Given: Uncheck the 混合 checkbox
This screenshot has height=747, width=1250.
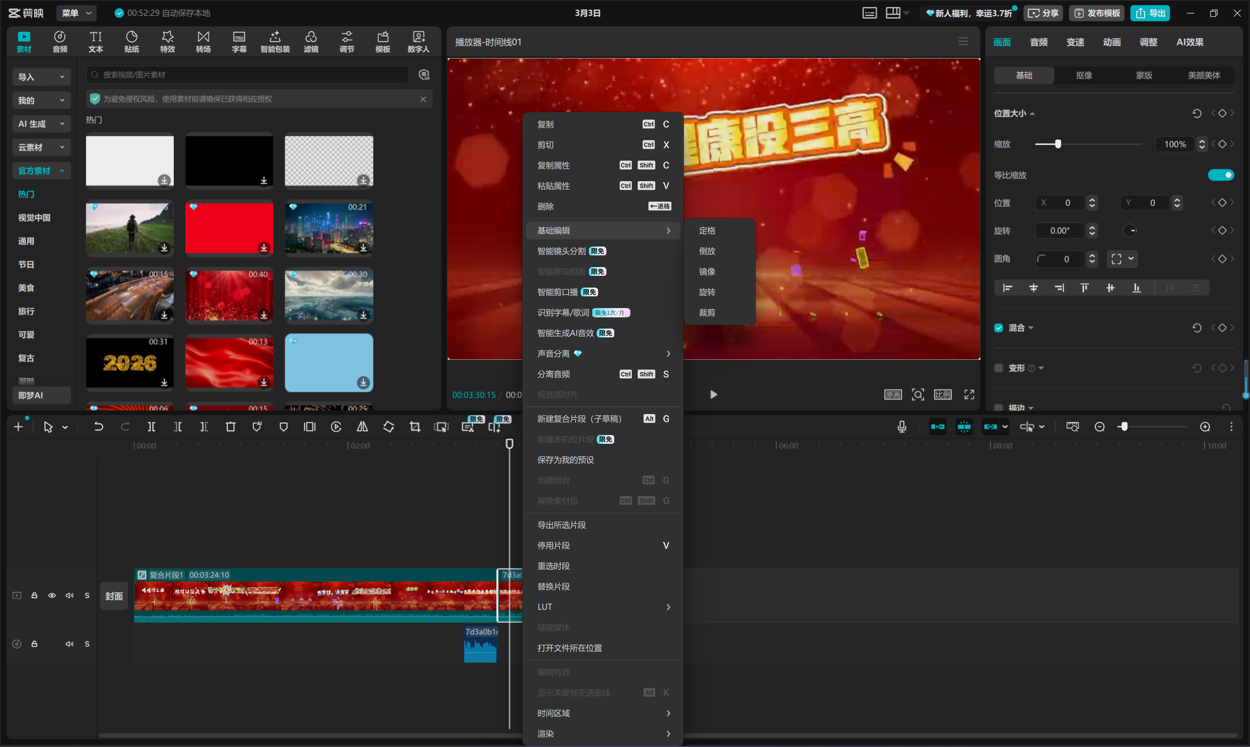Looking at the screenshot, I should pos(998,328).
